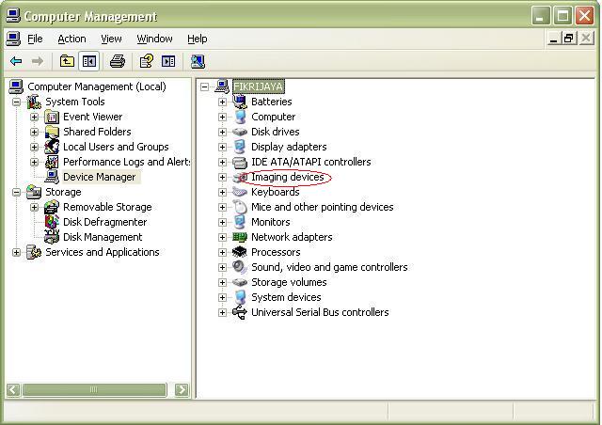Expand the Imaging devices node
Image resolution: width=602 pixels, height=425 pixels.
[x=222, y=177]
